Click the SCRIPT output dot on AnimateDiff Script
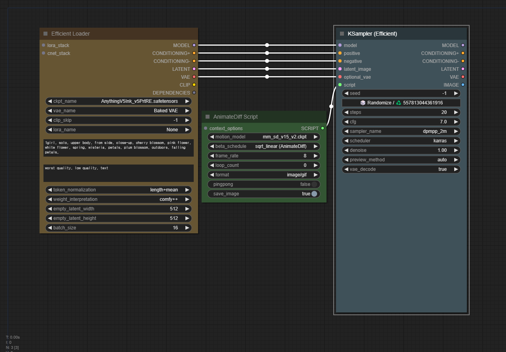Screen dimensions: 506x352 click(323, 128)
